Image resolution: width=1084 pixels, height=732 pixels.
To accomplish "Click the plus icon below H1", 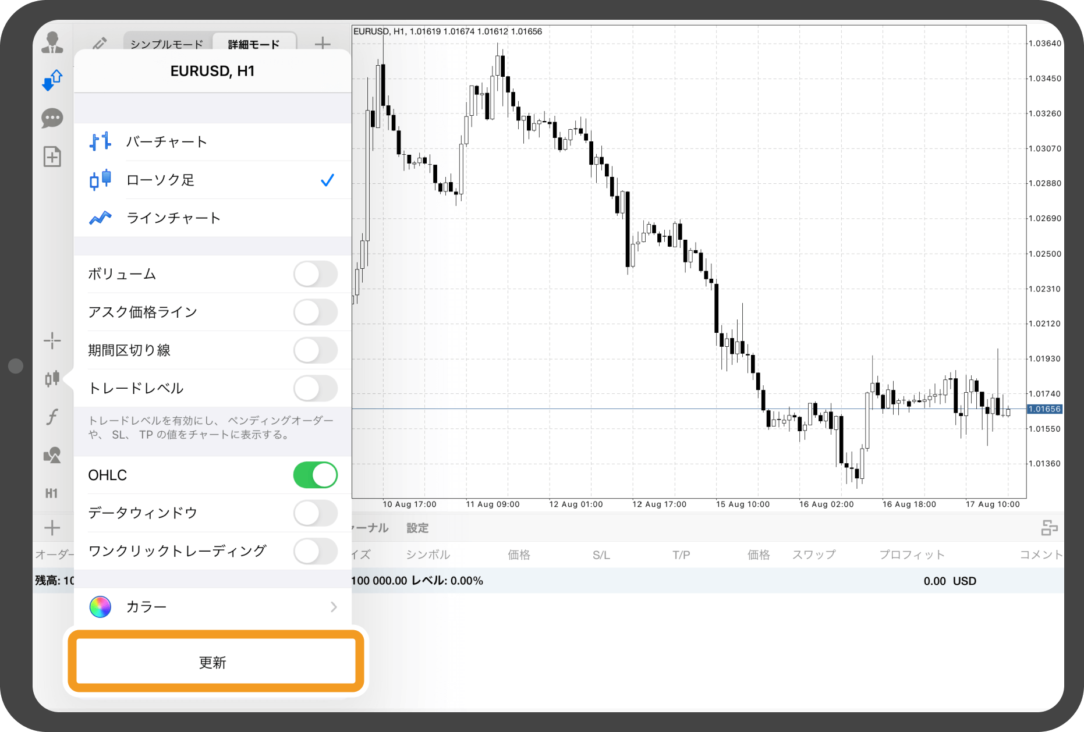I will (x=52, y=528).
